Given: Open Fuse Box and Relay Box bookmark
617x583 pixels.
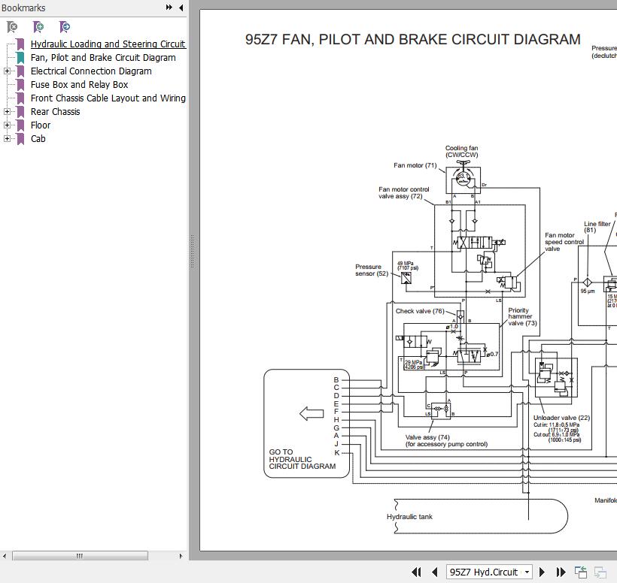Looking at the screenshot, I should (79, 84).
